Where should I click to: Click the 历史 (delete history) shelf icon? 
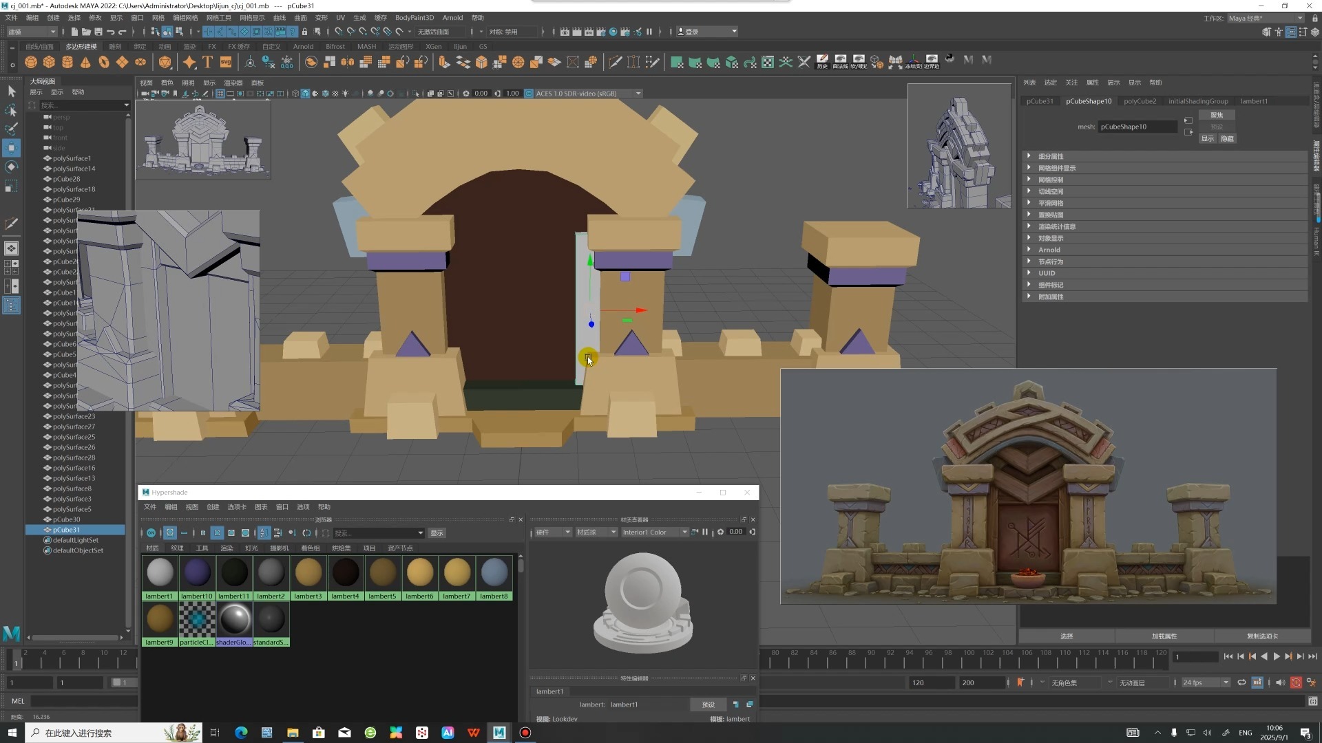pos(822,62)
